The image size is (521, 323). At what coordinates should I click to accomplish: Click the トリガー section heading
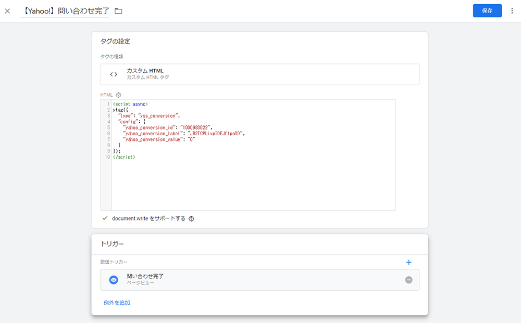coord(112,244)
